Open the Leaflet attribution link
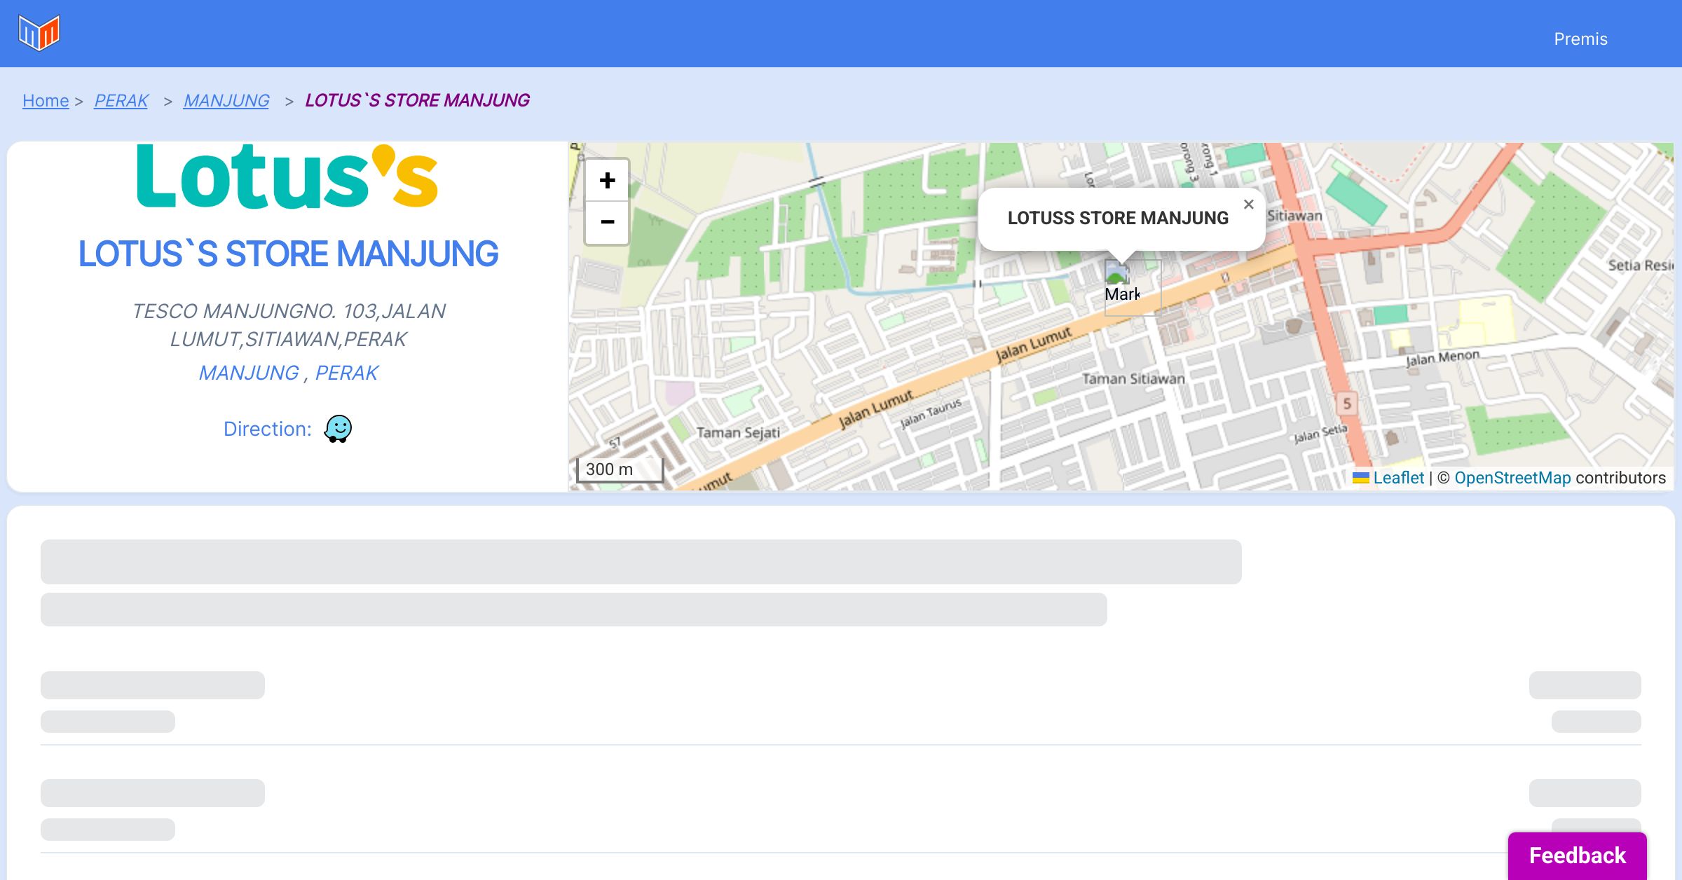The image size is (1682, 880). 1398,478
